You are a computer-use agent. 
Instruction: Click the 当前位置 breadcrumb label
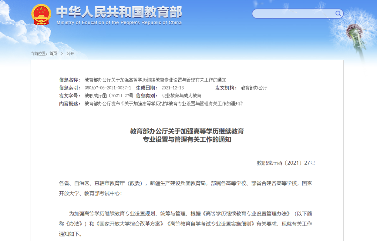40,54
